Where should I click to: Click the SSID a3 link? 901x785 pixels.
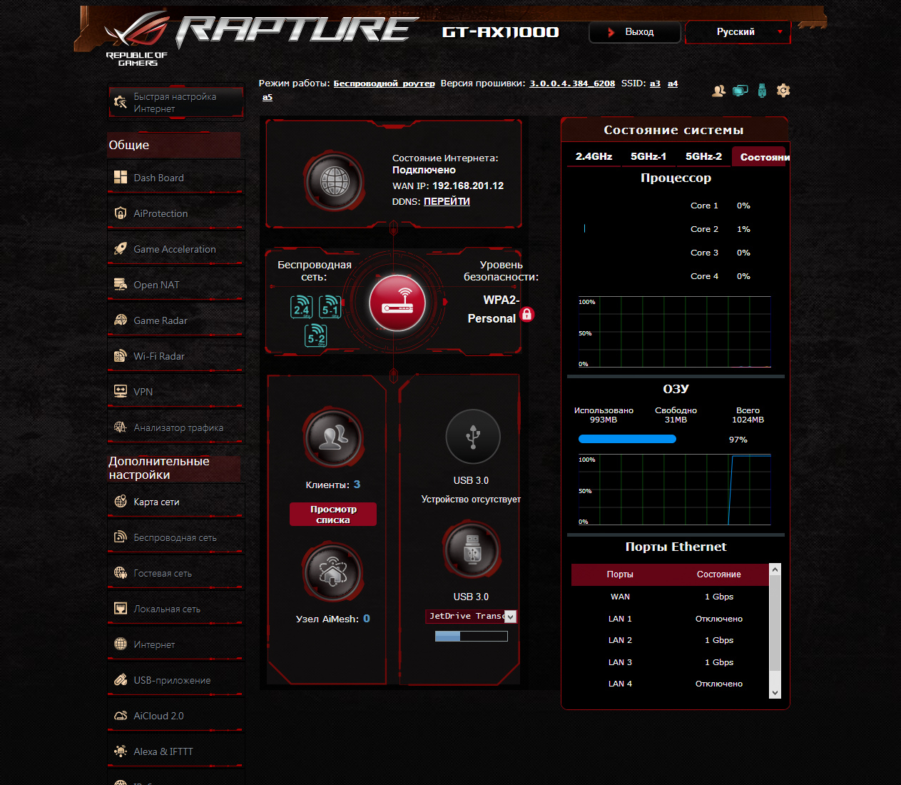pos(655,83)
